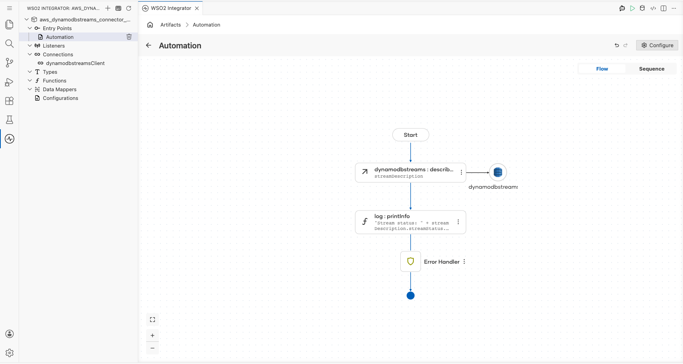Image resolution: width=683 pixels, height=364 pixels.
Task: Undo the last diagram change
Action: click(x=617, y=45)
